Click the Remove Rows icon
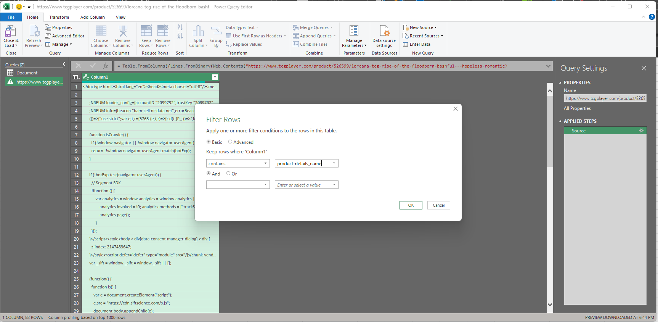The image size is (658, 322). pos(163,31)
